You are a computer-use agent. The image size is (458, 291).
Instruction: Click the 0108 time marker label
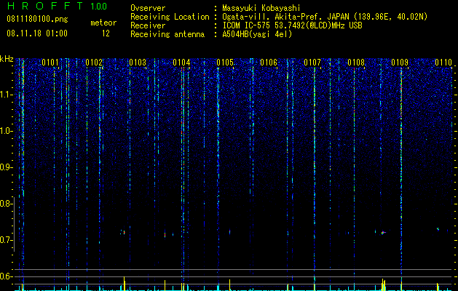click(356, 63)
